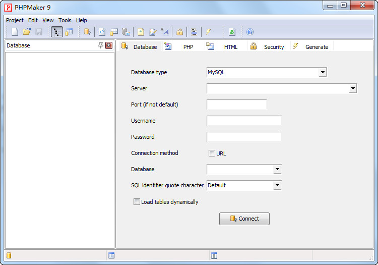Enable the URL connection method checkbox
This screenshot has width=378, height=265.
pos(212,153)
